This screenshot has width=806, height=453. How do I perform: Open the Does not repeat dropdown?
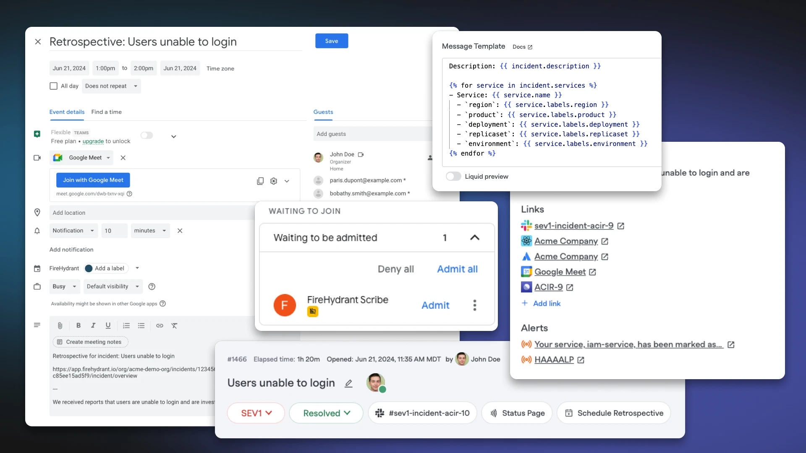(111, 86)
